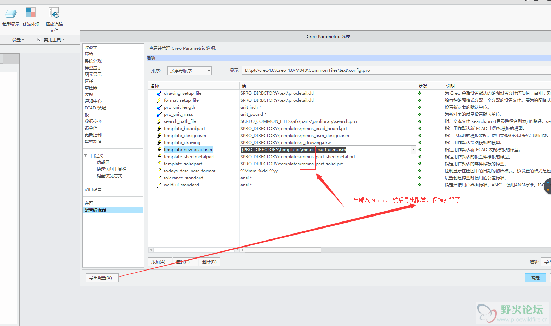This screenshot has width=551, height=326.
Task: Open the 排序 按字母顺序 dropdown
Action: [x=209, y=71]
